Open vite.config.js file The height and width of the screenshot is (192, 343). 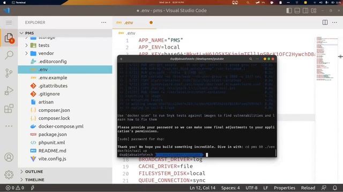pos(53,159)
